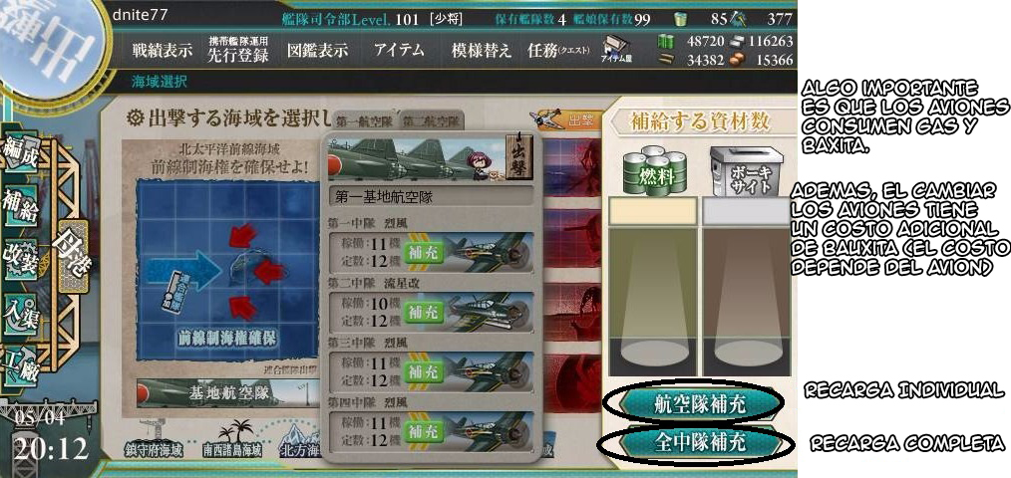Open the 入渠 docking side icon
The height and width of the screenshot is (478, 1011).
point(21,313)
